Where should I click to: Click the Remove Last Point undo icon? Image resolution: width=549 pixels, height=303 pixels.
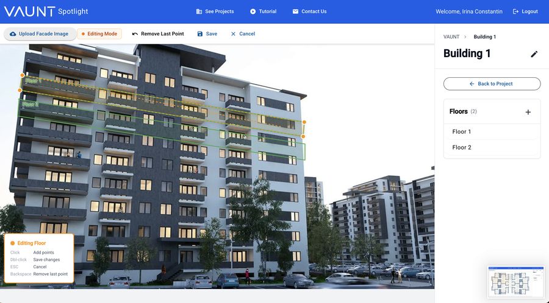(x=135, y=34)
